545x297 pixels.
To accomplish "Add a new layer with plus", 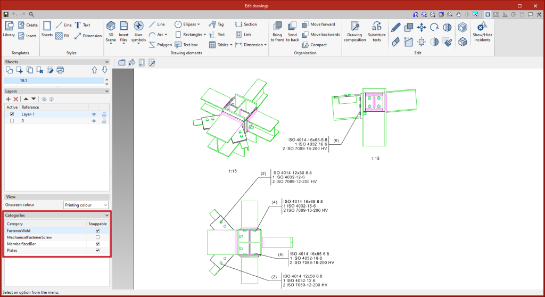I will (x=9, y=99).
